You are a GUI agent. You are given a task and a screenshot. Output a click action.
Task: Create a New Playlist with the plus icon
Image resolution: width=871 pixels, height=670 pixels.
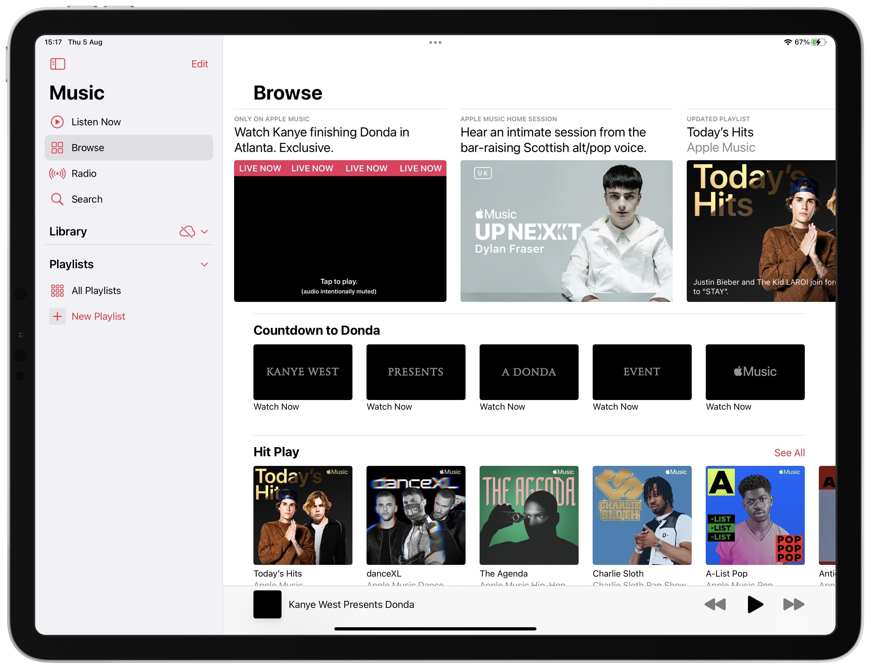click(x=57, y=316)
